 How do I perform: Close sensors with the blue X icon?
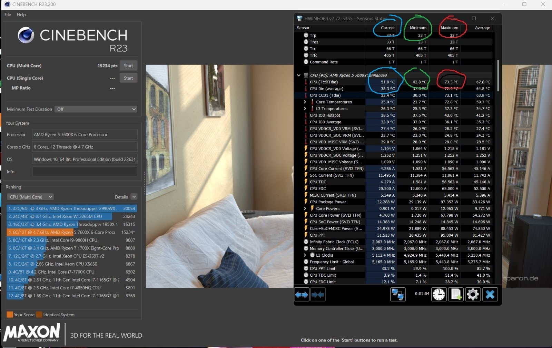pyautogui.click(x=490, y=295)
